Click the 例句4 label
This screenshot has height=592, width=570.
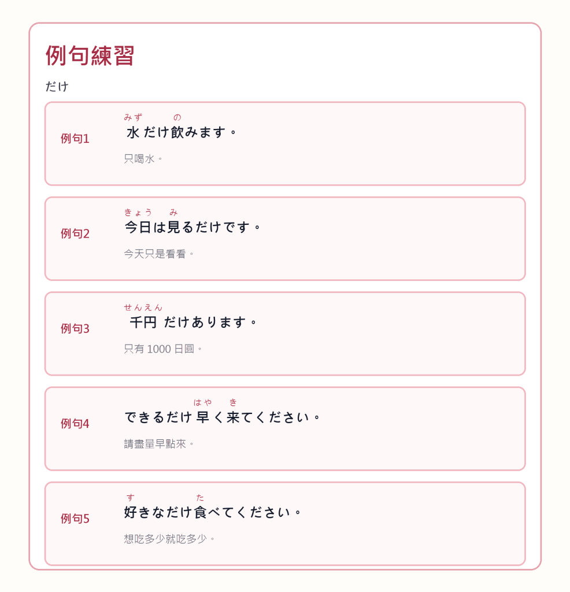click(x=75, y=424)
